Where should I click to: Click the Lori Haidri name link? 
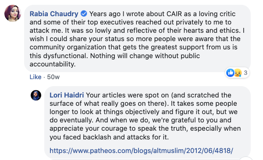[x=67, y=95]
